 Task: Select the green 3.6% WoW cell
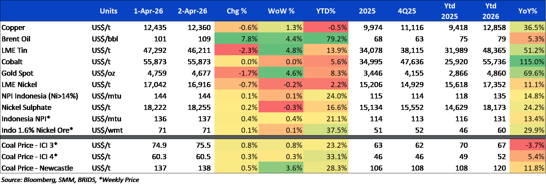click(x=281, y=168)
